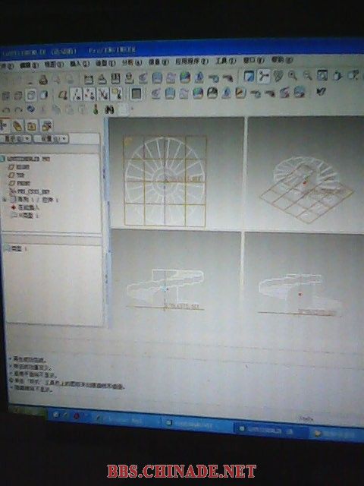Open the 工具 menu
This screenshot has height=486, width=364.
(226, 61)
